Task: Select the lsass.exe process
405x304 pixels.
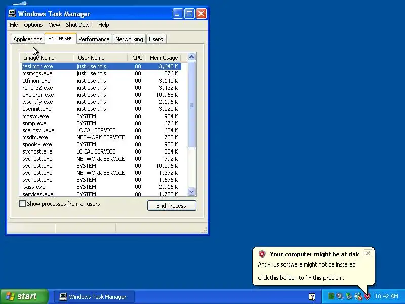Action: tap(101, 187)
